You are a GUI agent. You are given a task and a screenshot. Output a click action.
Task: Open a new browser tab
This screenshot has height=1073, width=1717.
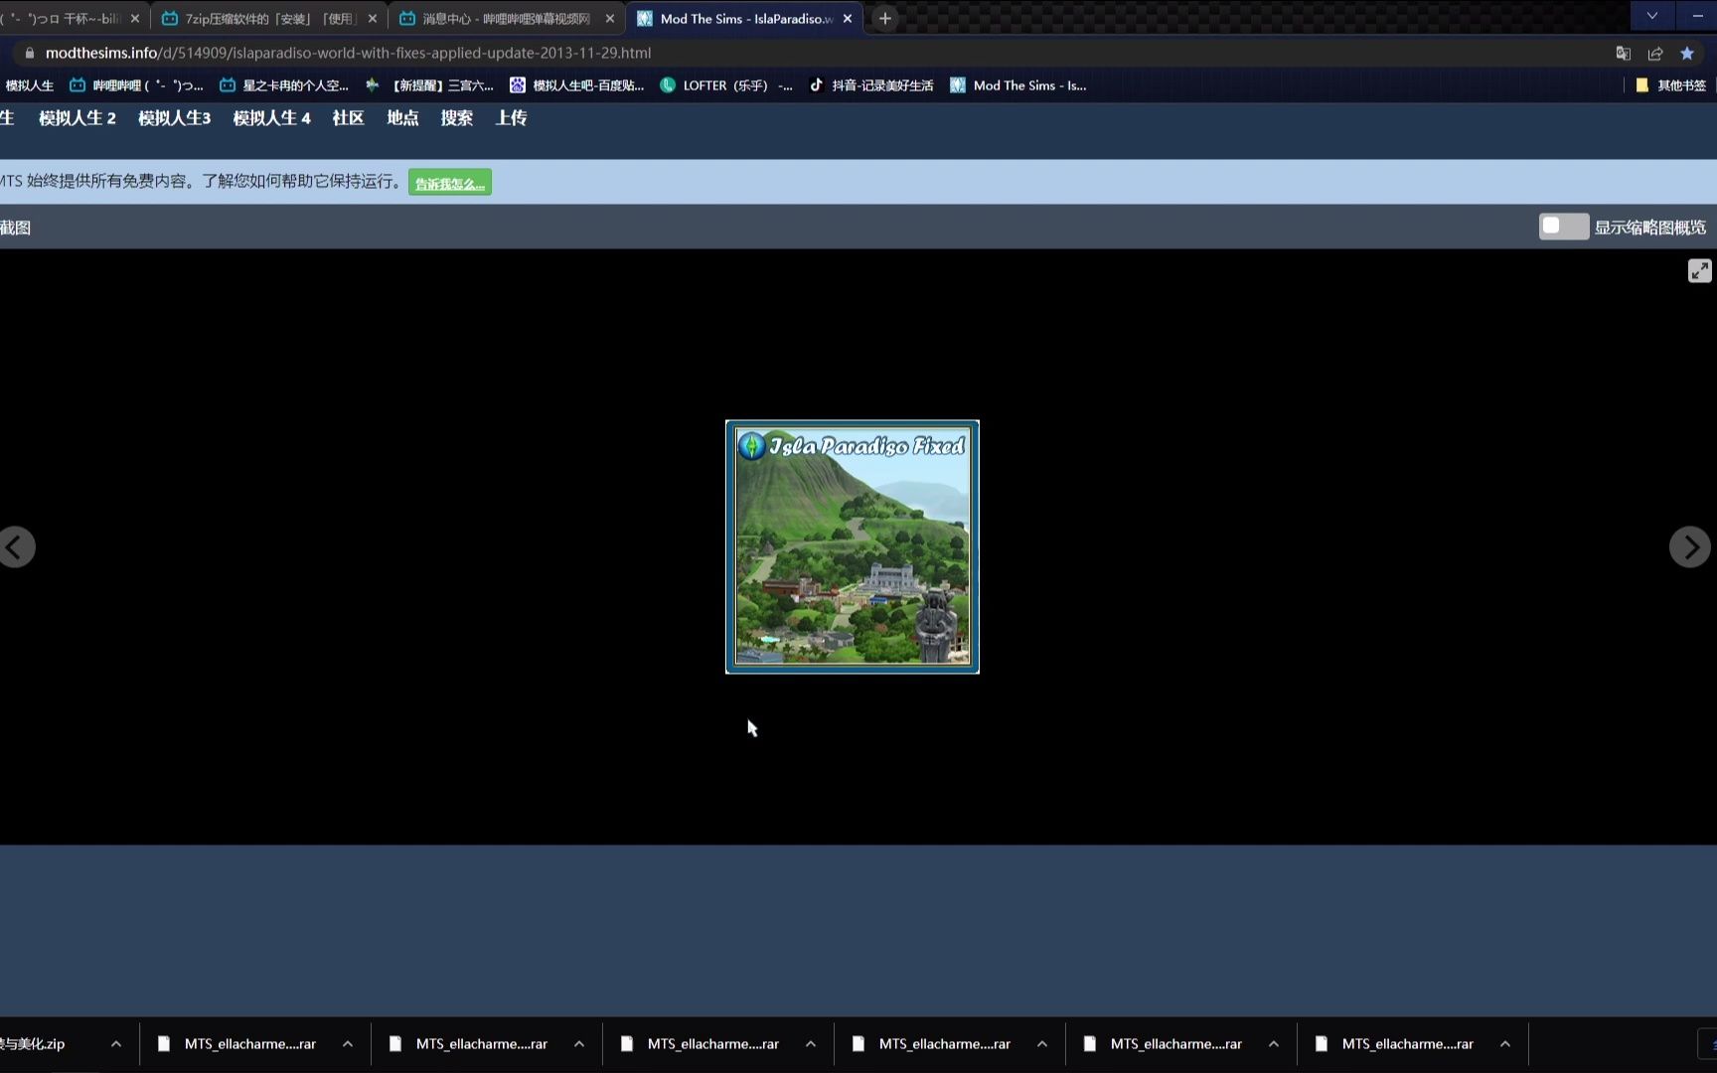point(885,18)
